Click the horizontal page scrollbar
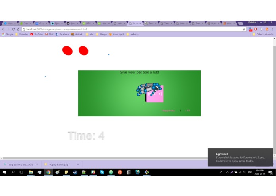The width and height of the screenshot is (276, 196). [x=105, y=158]
